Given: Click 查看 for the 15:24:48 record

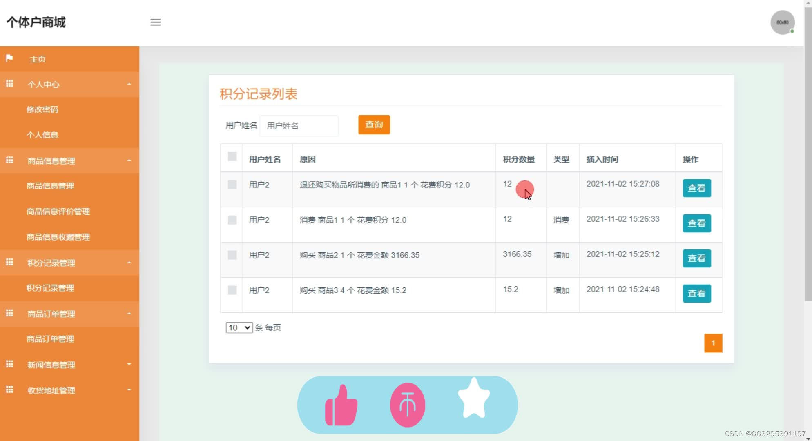Looking at the screenshot, I should pyautogui.click(x=697, y=294).
